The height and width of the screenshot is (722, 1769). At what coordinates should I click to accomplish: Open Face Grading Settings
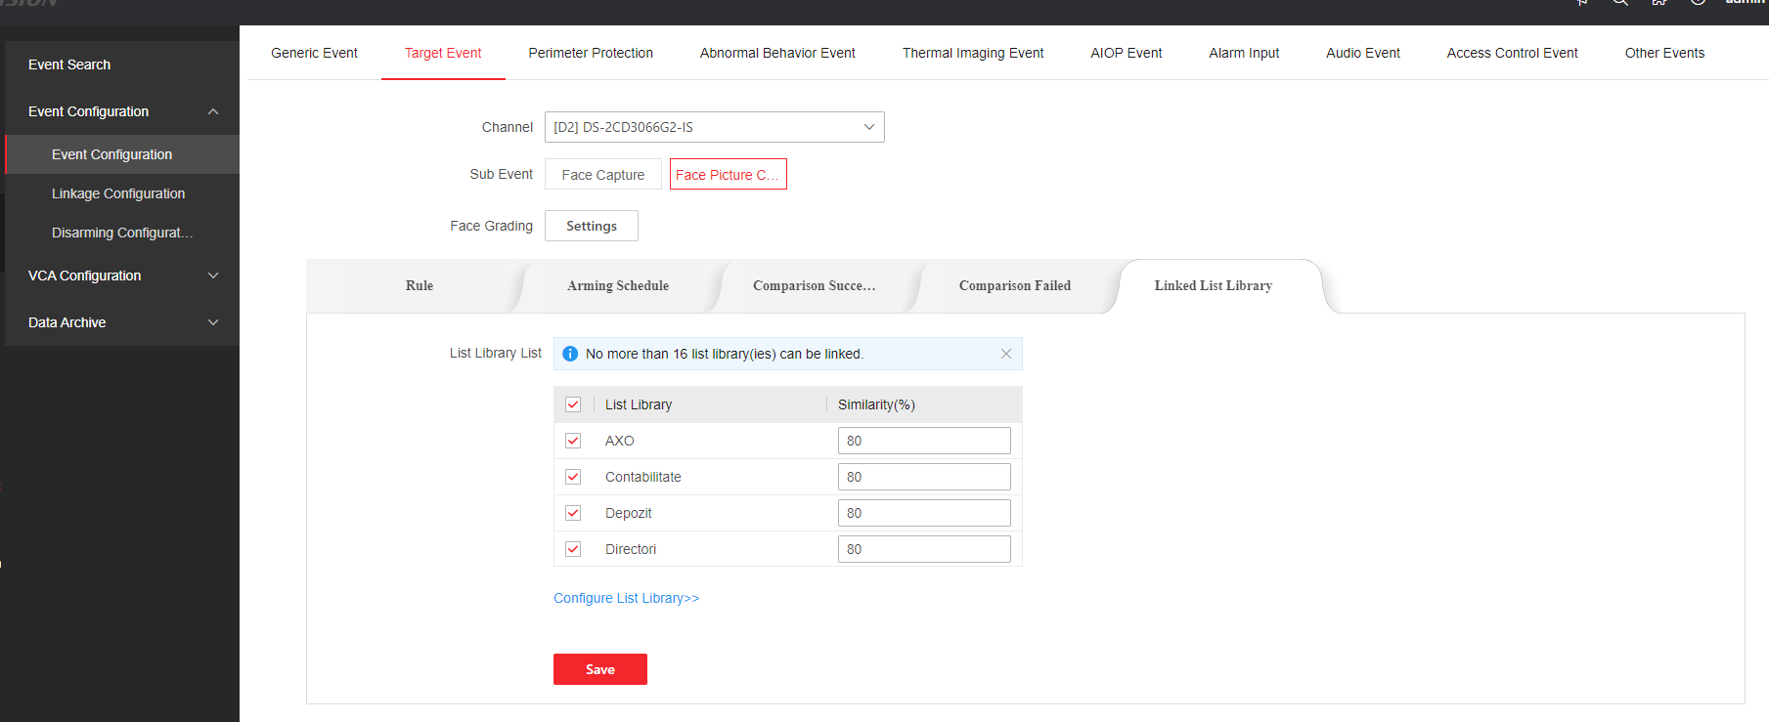click(x=591, y=226)
